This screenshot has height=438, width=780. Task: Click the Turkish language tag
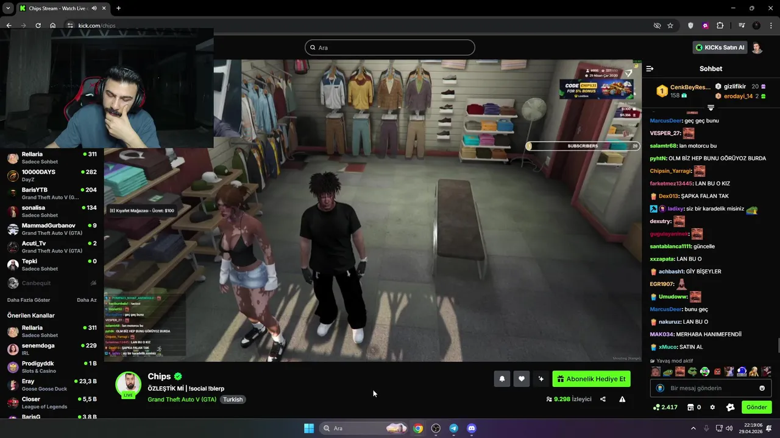click(x=233, y=400)
